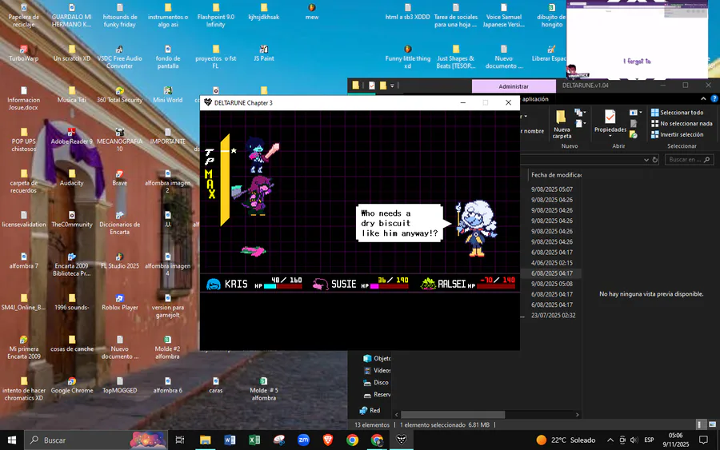Select Videos in Explorer navigation pane

click(377, 370)
